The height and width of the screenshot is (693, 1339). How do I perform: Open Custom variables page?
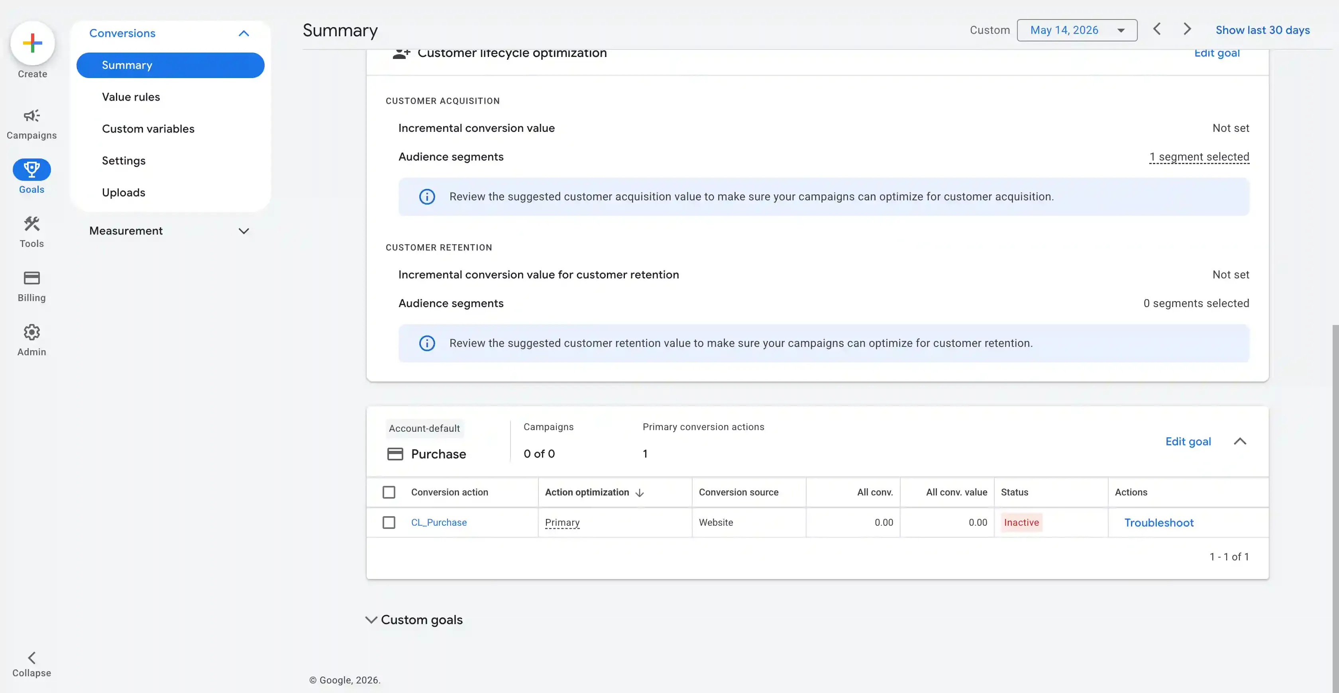pyautogui.click(x=148, y=129)
